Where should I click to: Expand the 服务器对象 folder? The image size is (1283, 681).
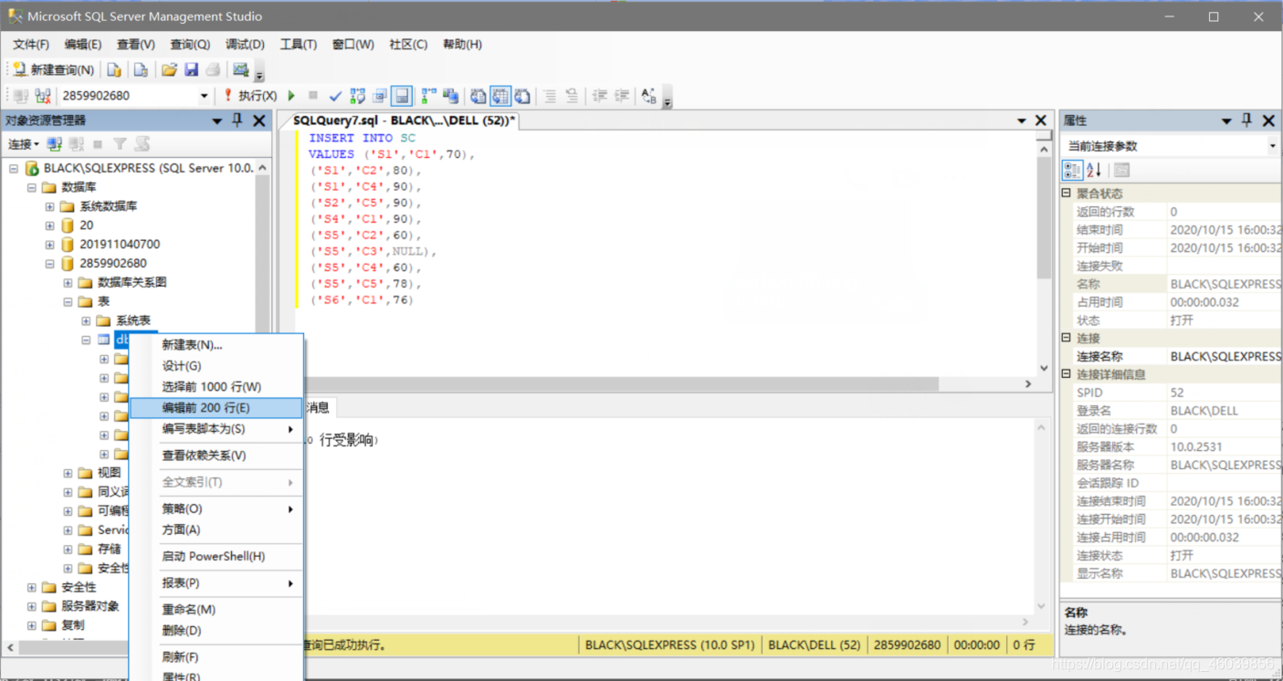[32, 607]
